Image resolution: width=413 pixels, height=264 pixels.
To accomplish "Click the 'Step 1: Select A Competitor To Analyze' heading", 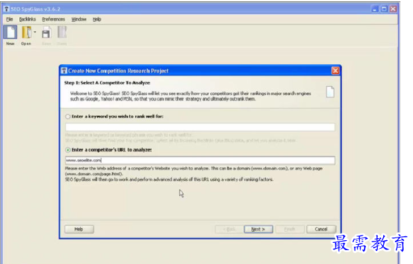I will pyautogui.click(x=107, y=83).
